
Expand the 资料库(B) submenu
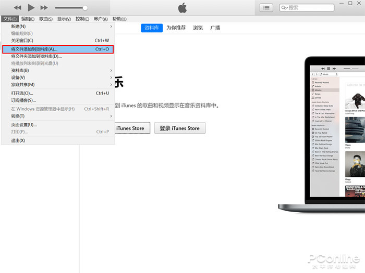click(x=58, y=71)
